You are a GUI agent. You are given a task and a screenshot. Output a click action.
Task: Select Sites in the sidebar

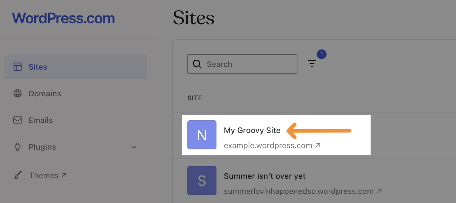point(75,67)
